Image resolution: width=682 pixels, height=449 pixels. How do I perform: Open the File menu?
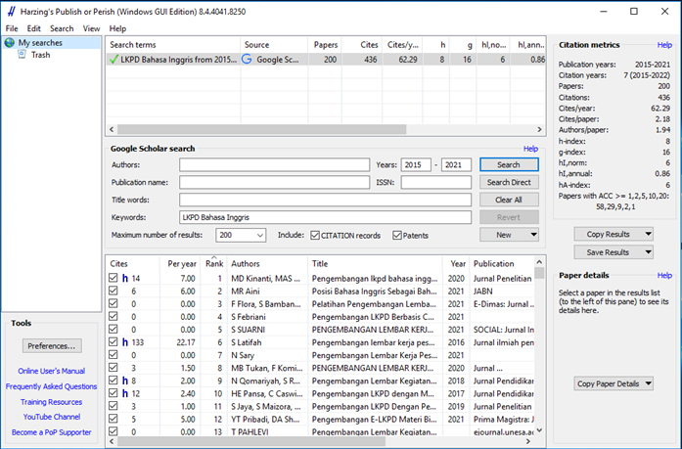coord(12,28)
